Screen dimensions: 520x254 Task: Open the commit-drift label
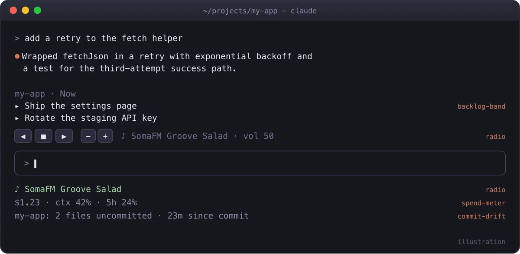tap(481, 216)
